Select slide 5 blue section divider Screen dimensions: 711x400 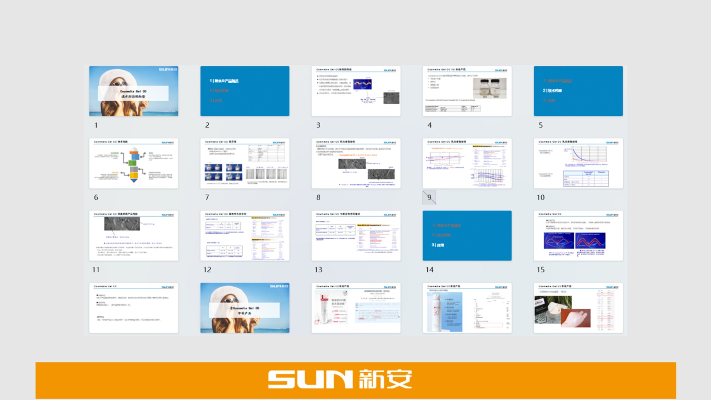click(578, 91)
